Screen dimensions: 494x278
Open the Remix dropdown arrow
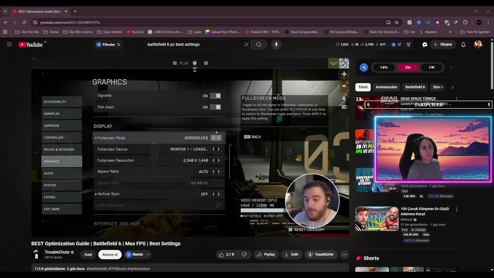pos(147,254)
